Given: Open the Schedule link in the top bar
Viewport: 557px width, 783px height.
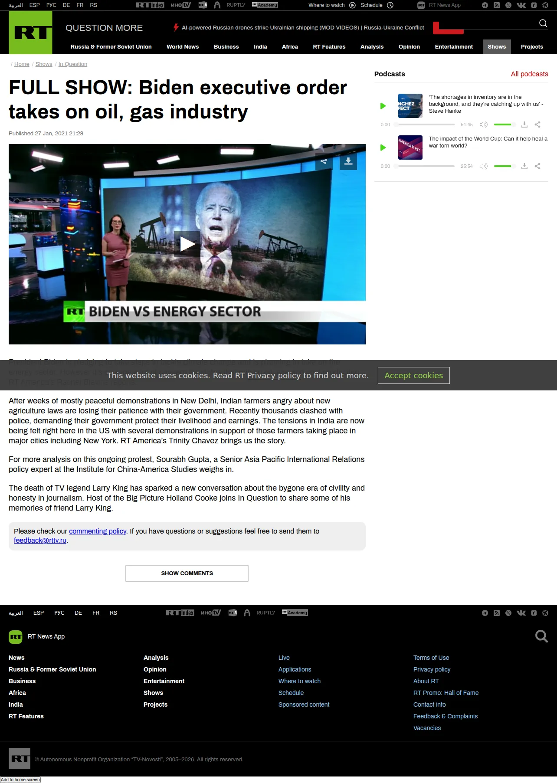Looking at the screenshot, I should pyautogui.click(x=377, y=5).
